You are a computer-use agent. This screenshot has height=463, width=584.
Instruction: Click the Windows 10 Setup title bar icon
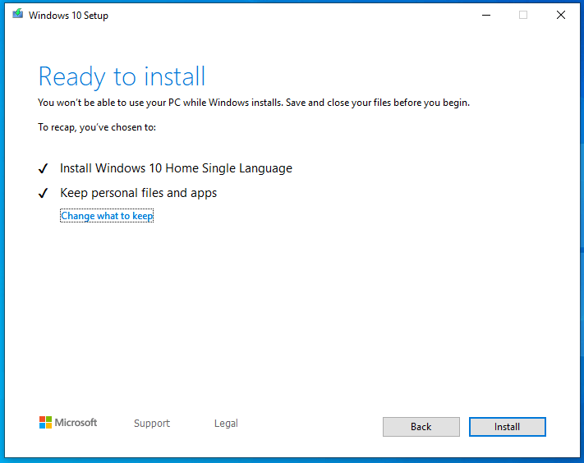click(17, 14)
